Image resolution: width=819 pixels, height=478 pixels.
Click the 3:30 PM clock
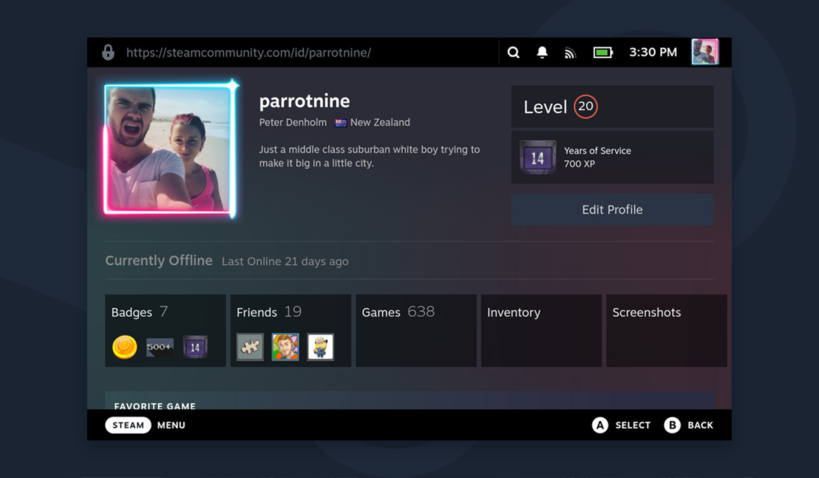tap(653, 52)
